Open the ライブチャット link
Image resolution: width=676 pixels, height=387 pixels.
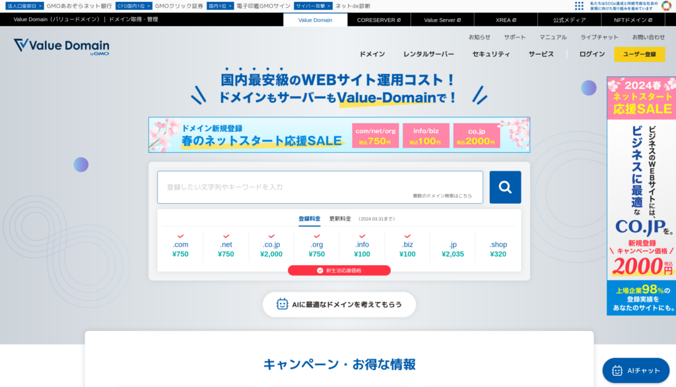coord(599,37)
